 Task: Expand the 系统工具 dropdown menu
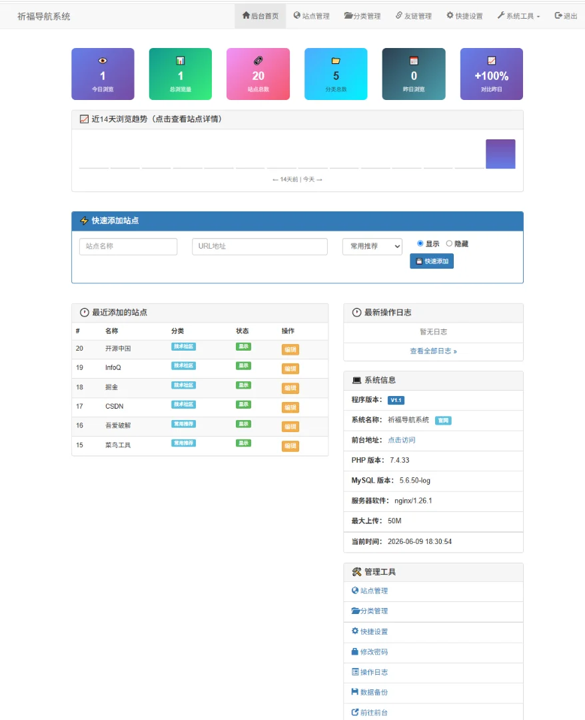point(518,16)
